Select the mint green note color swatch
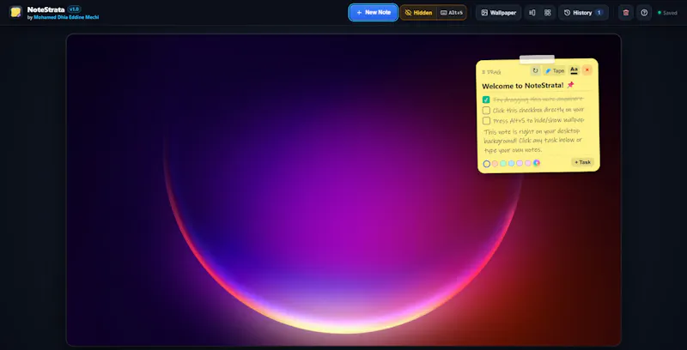This screenshot has height=350, width=687. 503,163
